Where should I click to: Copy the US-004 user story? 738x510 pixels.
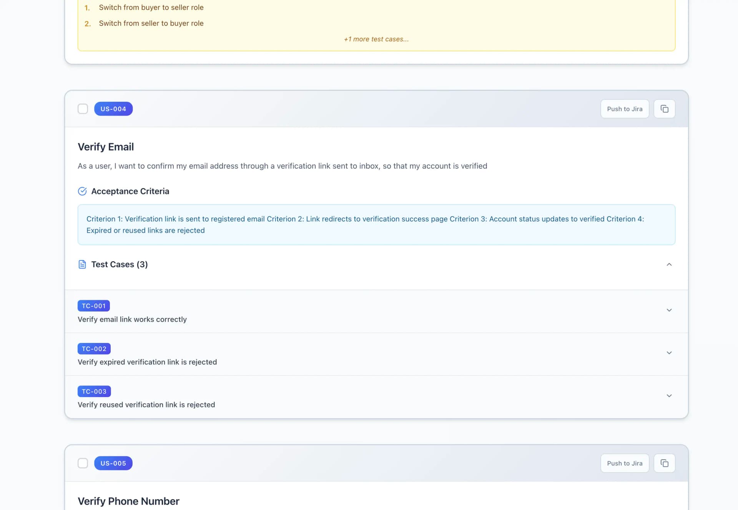coord(664,109)
